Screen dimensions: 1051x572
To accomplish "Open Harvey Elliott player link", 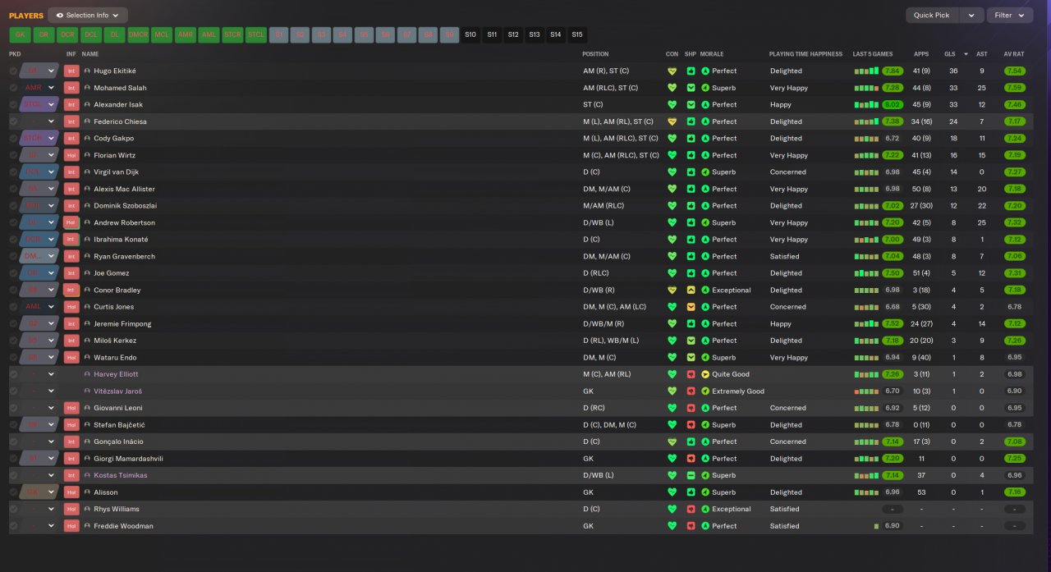I will (x=116, y=374).
